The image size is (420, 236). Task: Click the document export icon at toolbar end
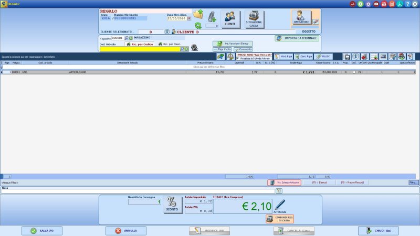411,57
